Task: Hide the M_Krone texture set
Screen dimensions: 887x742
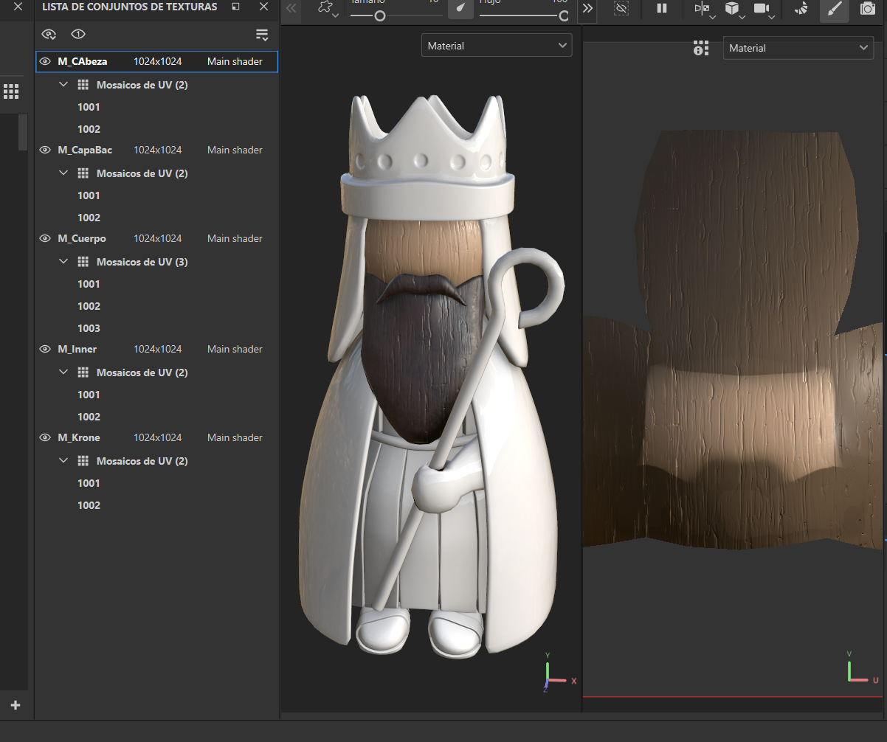Action: pos(45,437)
